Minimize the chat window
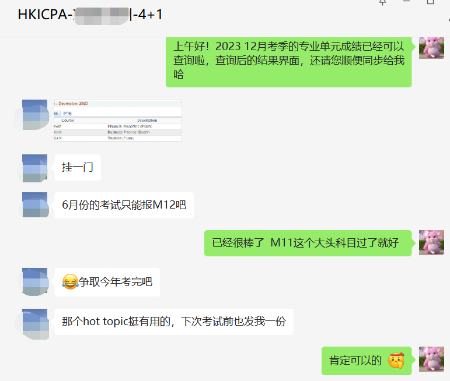The image size is (450, 381). 406,2
